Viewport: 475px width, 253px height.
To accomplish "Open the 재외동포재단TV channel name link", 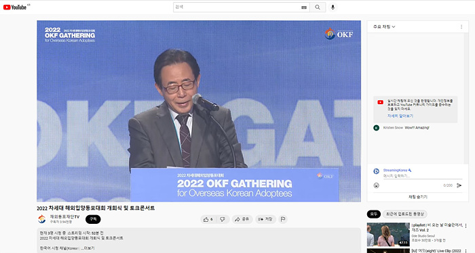I will tap(64, 216).
